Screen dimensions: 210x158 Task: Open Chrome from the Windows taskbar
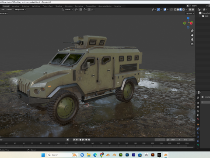tap(101, 155)
